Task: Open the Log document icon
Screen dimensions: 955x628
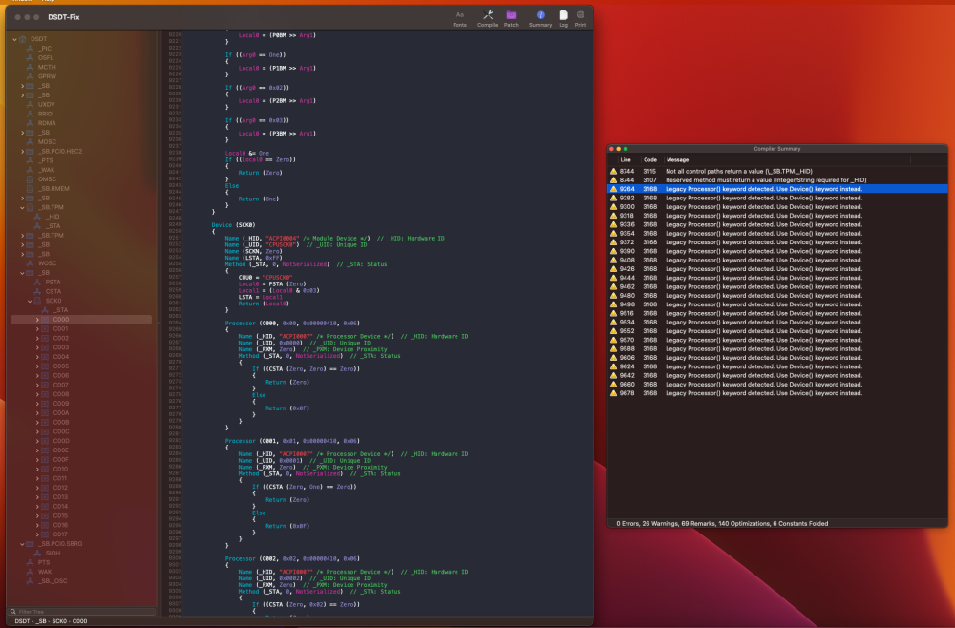Action: pos(563,15)
